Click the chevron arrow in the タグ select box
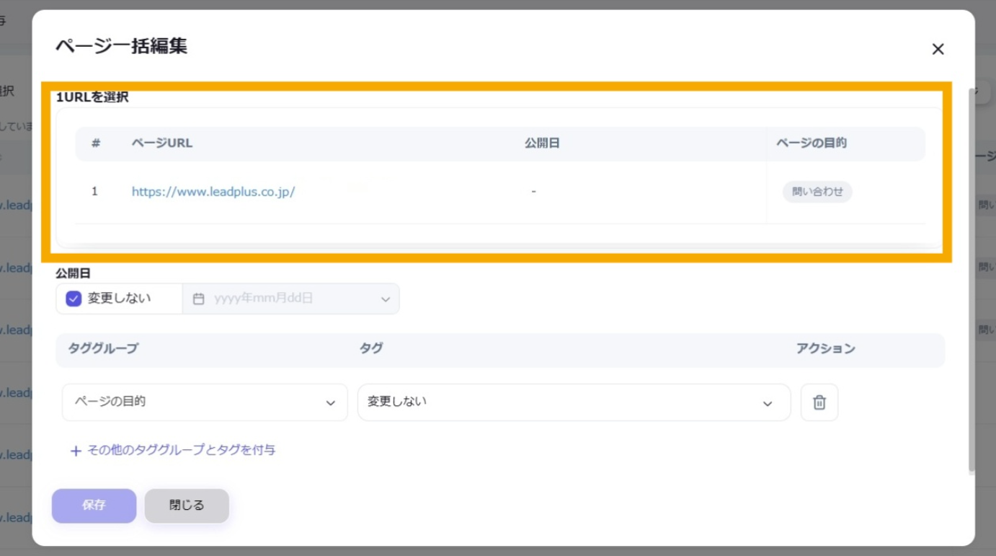Screen dimensions: 996x556 (x=768, y=403)
